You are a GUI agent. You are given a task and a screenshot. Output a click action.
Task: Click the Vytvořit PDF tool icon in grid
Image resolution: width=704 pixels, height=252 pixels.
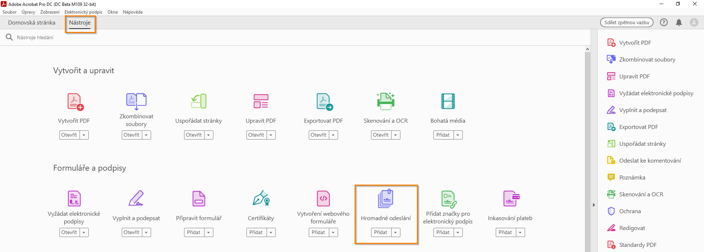coord(76,102)
